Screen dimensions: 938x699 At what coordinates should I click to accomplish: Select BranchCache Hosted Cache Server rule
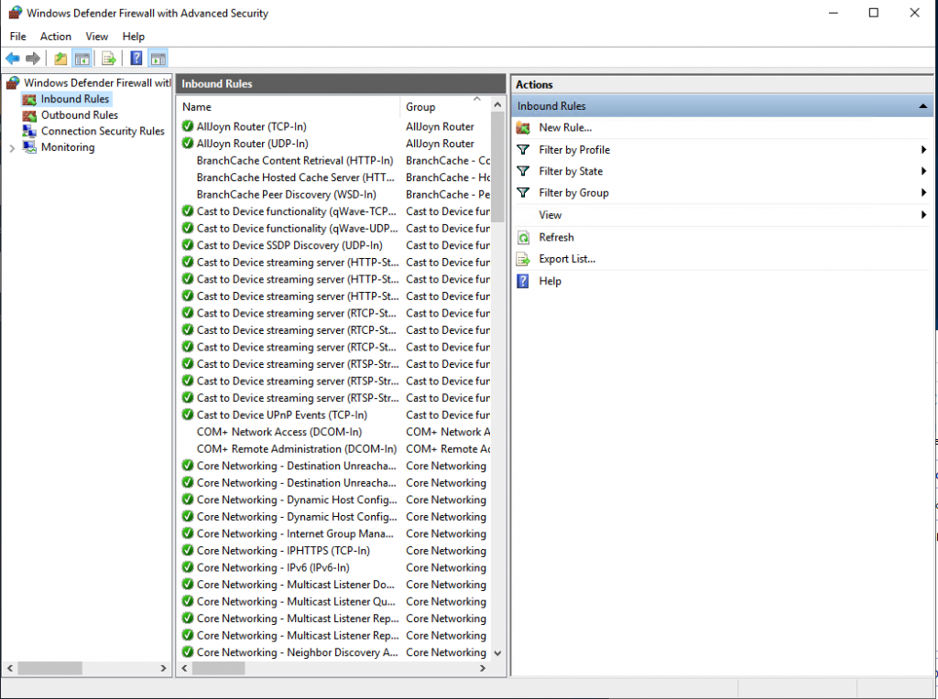(x=333, y=177)
